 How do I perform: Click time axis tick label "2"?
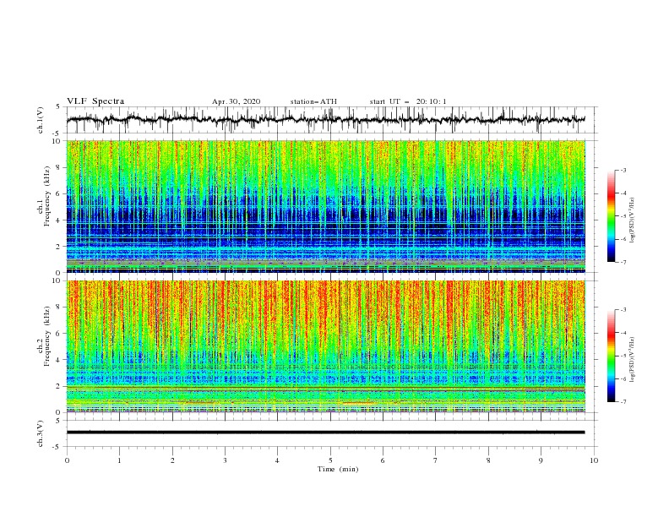point(172,460)
